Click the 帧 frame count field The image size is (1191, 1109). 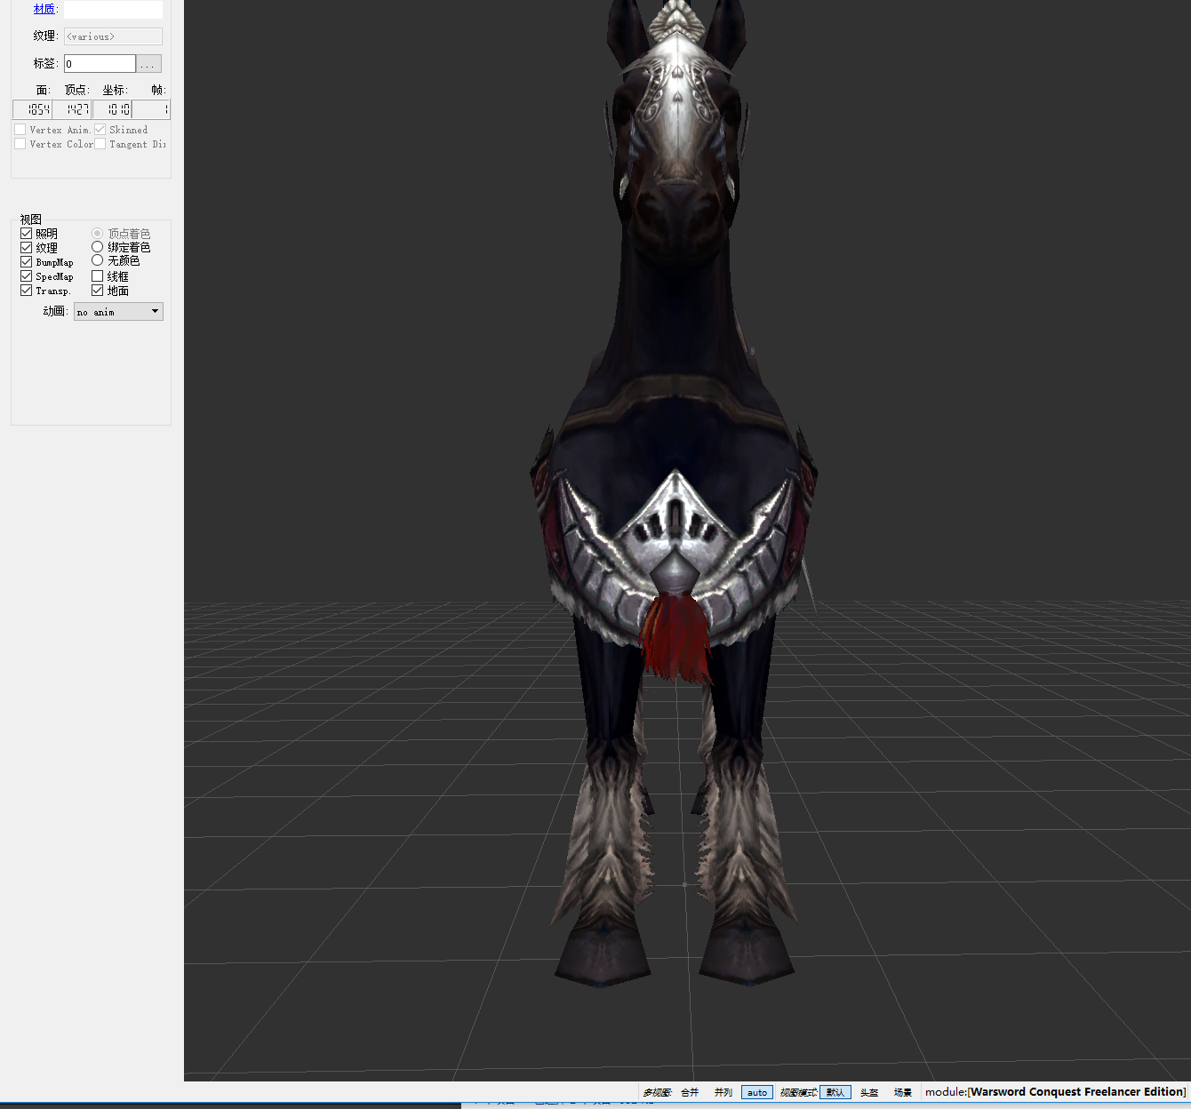[151, 109]
